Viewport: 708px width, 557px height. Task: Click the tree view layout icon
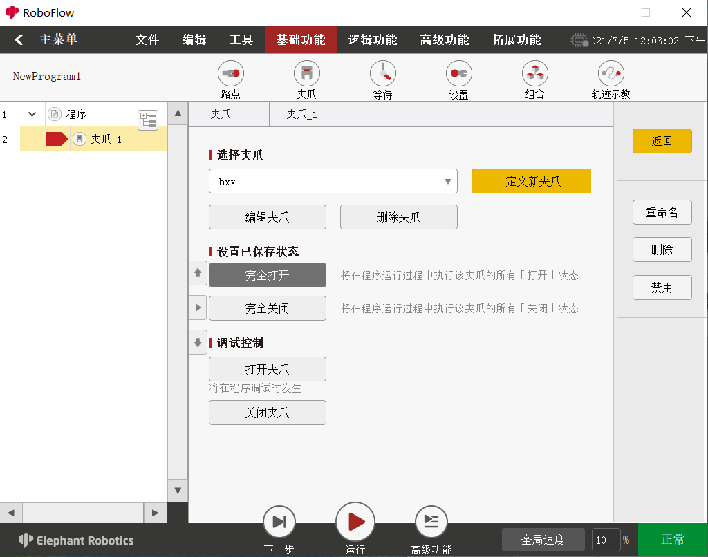pyautogui.click(x=148, y=120)
